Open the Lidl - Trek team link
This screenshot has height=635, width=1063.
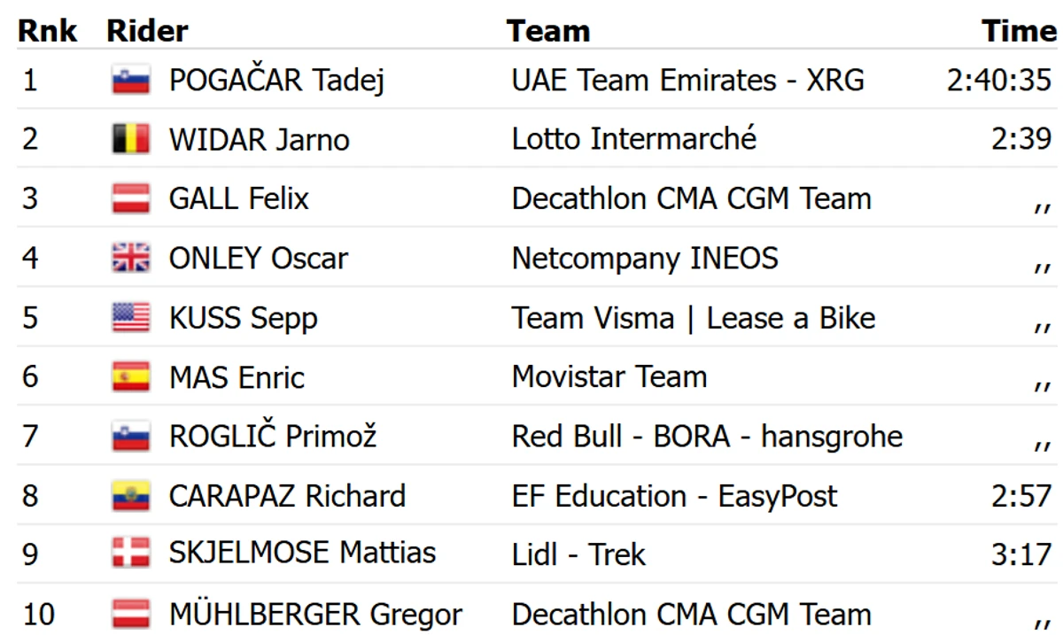(578, 554)
